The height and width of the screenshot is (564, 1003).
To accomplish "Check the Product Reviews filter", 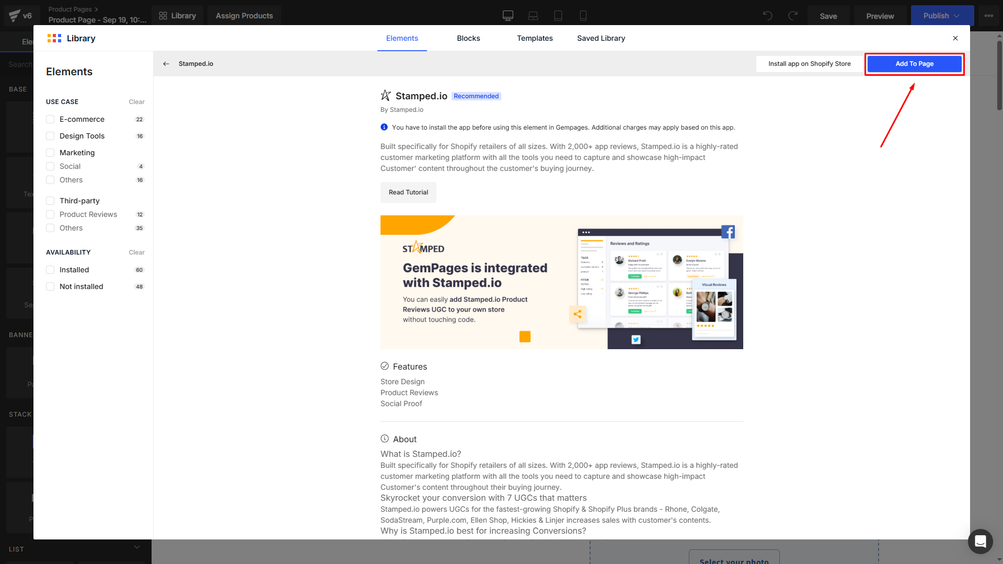I will [x=50, y=214].
